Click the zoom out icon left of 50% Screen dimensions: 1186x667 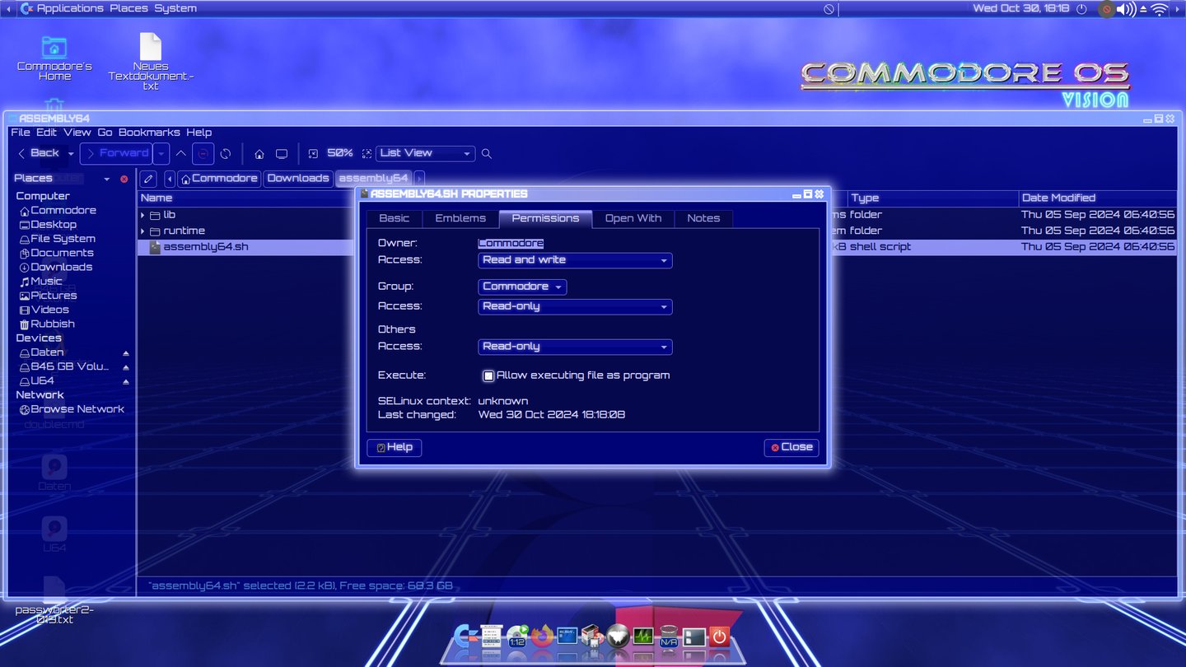pos(313,154)
